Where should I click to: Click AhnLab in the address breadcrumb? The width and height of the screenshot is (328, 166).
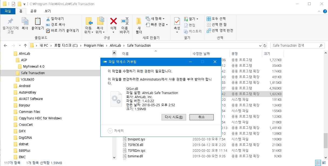click(115, 46)
